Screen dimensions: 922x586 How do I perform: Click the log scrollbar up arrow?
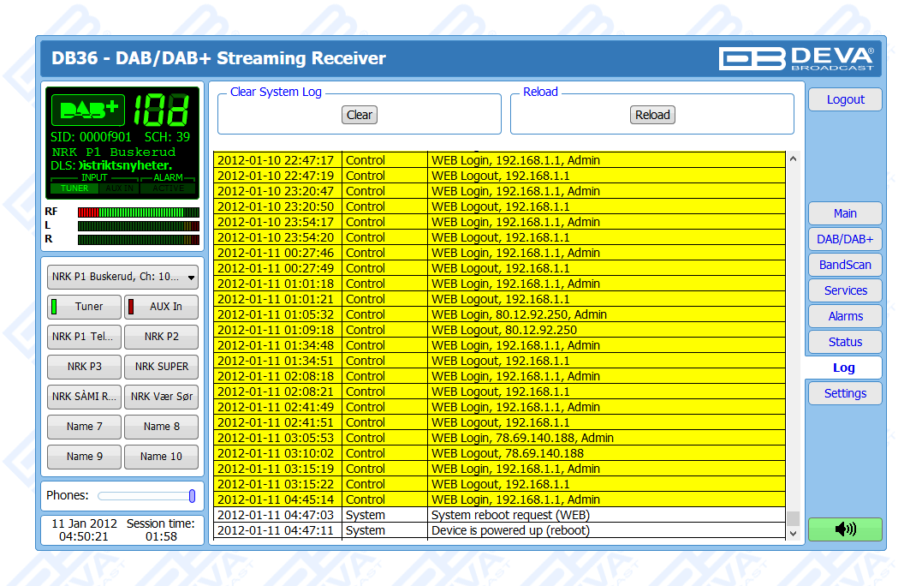793,158
